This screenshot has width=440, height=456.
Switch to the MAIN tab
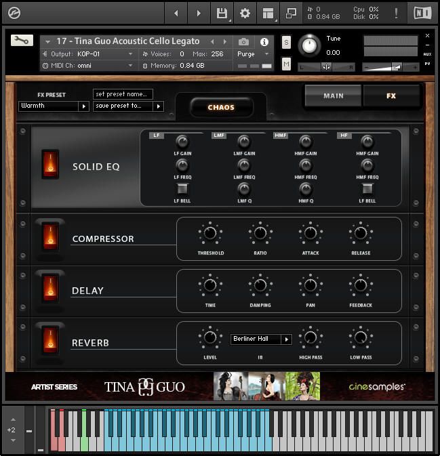333,96
